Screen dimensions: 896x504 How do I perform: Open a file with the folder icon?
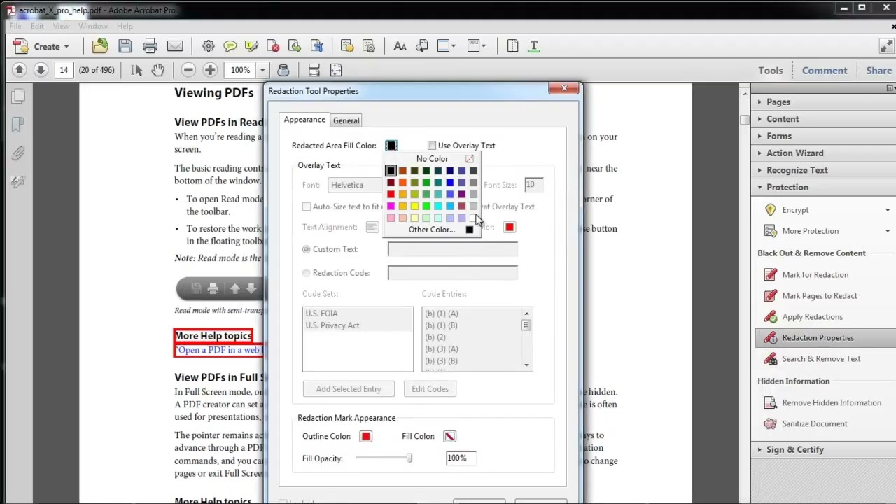coord(100,46)
